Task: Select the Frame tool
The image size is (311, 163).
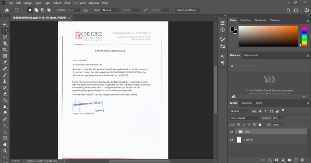Action: 5,56
